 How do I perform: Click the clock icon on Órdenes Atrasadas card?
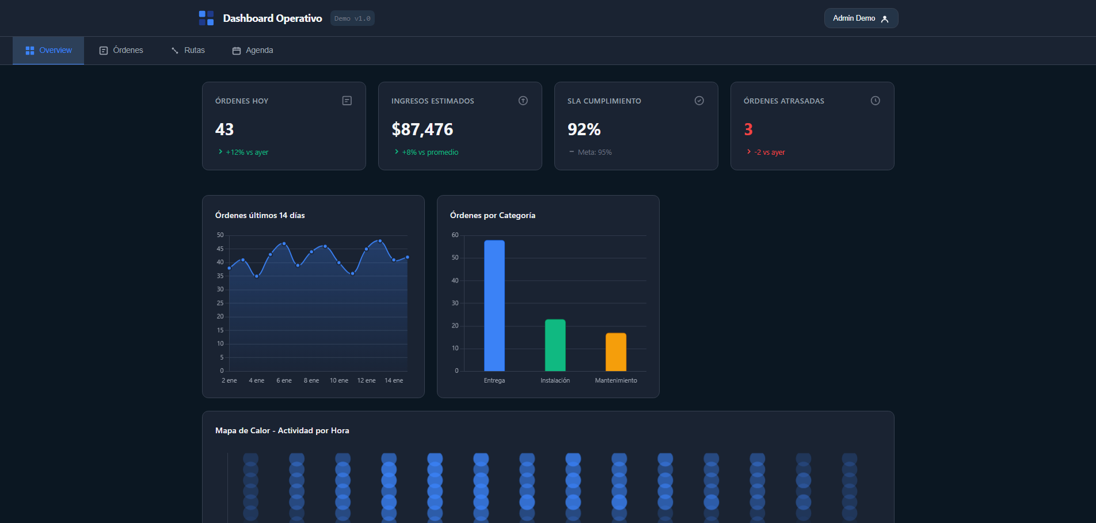tap(876, 101)
